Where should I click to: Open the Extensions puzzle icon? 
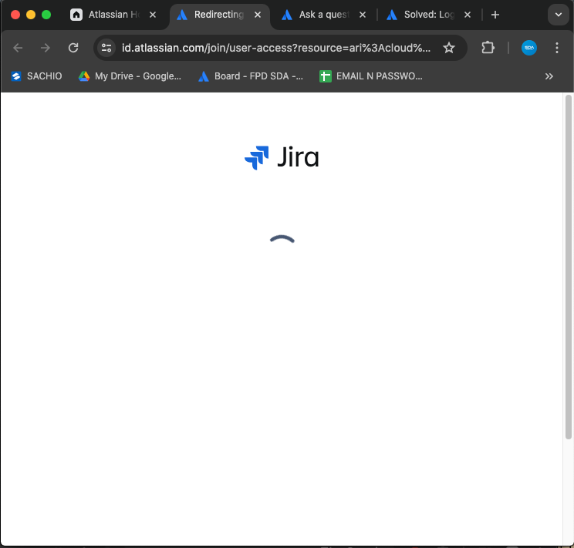[x=488, y=48]
